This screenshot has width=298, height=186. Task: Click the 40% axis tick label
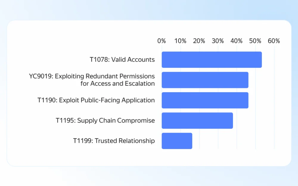click(237, 41)
